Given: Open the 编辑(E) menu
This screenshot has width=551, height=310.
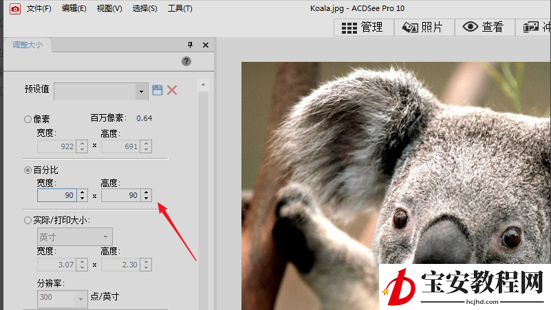Looking at the screenshot, I should point(74,8).
